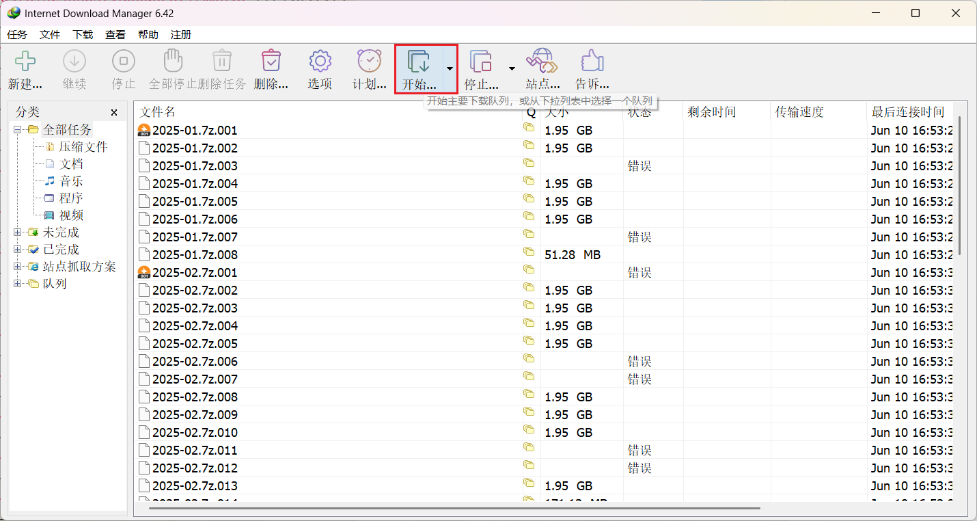Open the 开始 queue dropdown arrow
Screen dimensions: 977x521
(x=450, y=68)
